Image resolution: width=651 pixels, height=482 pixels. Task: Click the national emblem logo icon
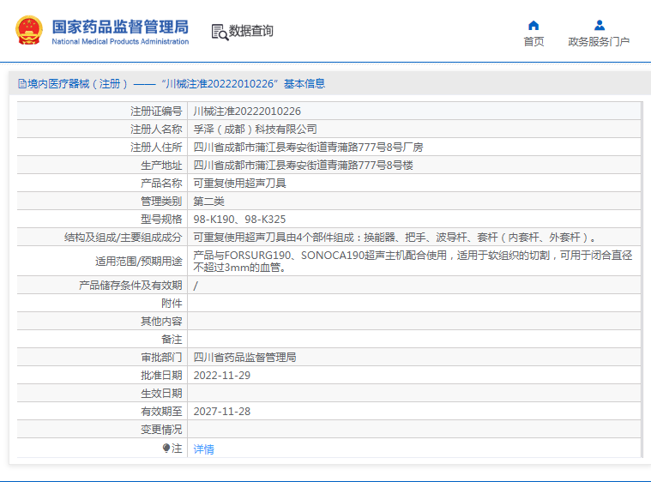click(28, 31)
